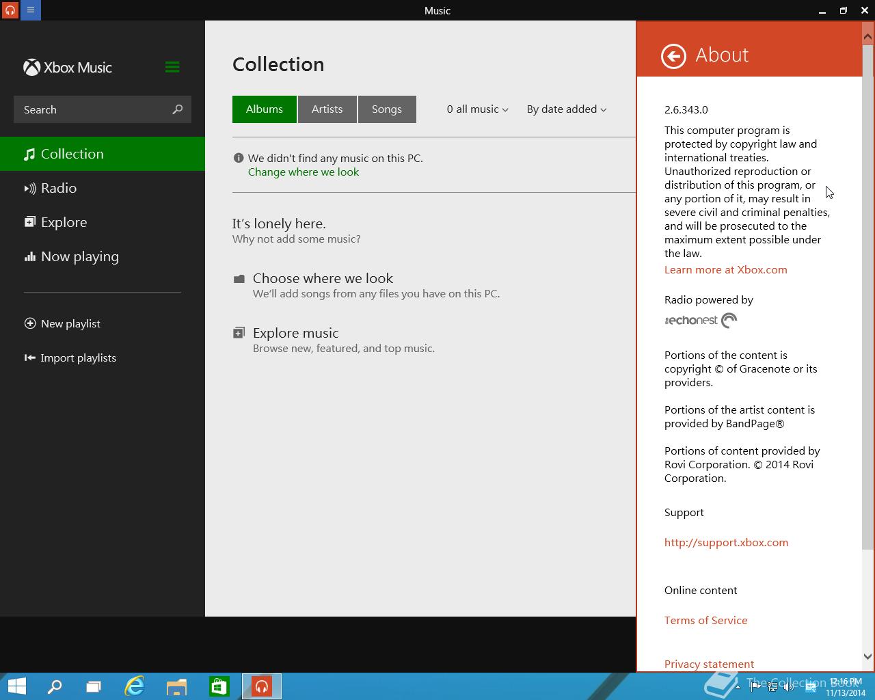Screen dimensions: 875x700
Task: Click the version text 2.6.343.0
Action: pos(686,109)
